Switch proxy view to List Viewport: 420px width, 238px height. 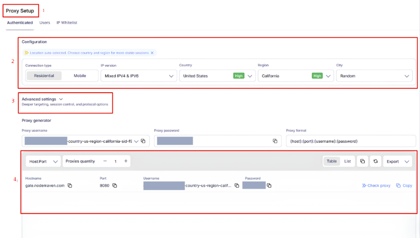click(x=348, y=161)
